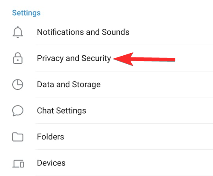Open the Privacy and Security label
This screenshot has height=176, width=213.
point(74,58)
